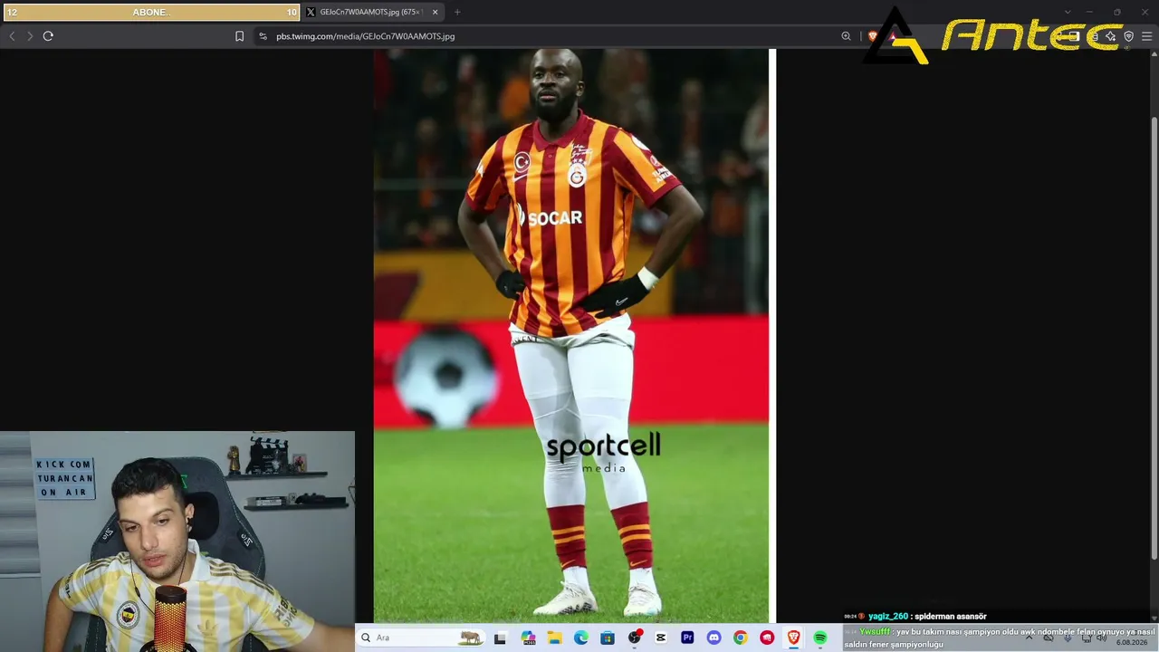Open Spotify from the taskbar
Viewport: 1159px width, 652px height.
[x=820, y=638]
